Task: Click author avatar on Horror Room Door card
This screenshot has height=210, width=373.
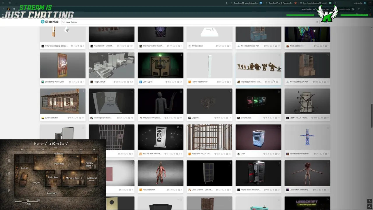Action: pos(189,82)
